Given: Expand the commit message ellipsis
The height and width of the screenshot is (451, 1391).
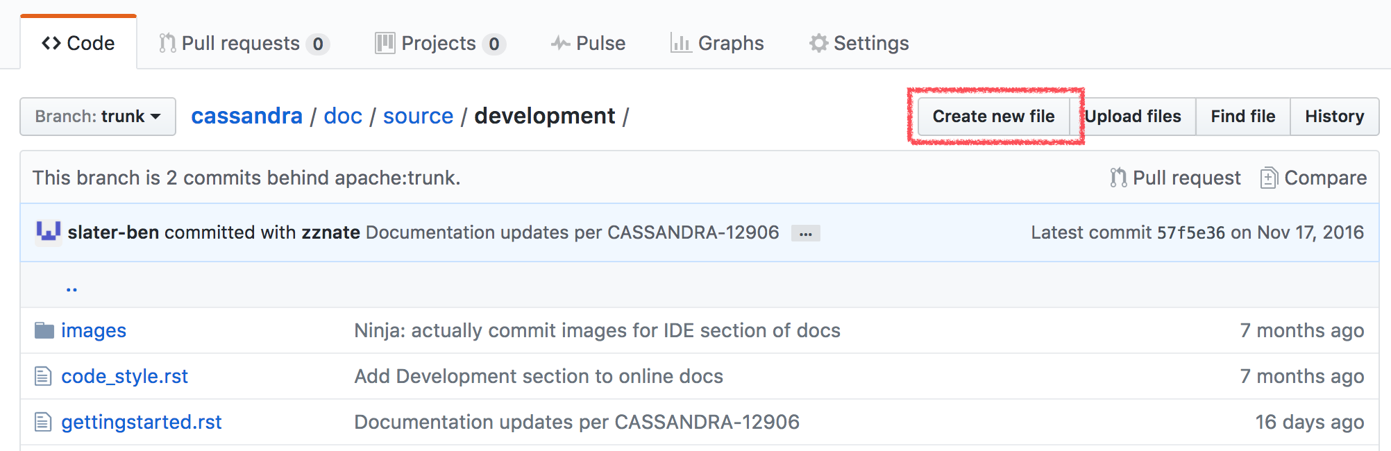Looking at the screenshot, I should click(805, 233).
